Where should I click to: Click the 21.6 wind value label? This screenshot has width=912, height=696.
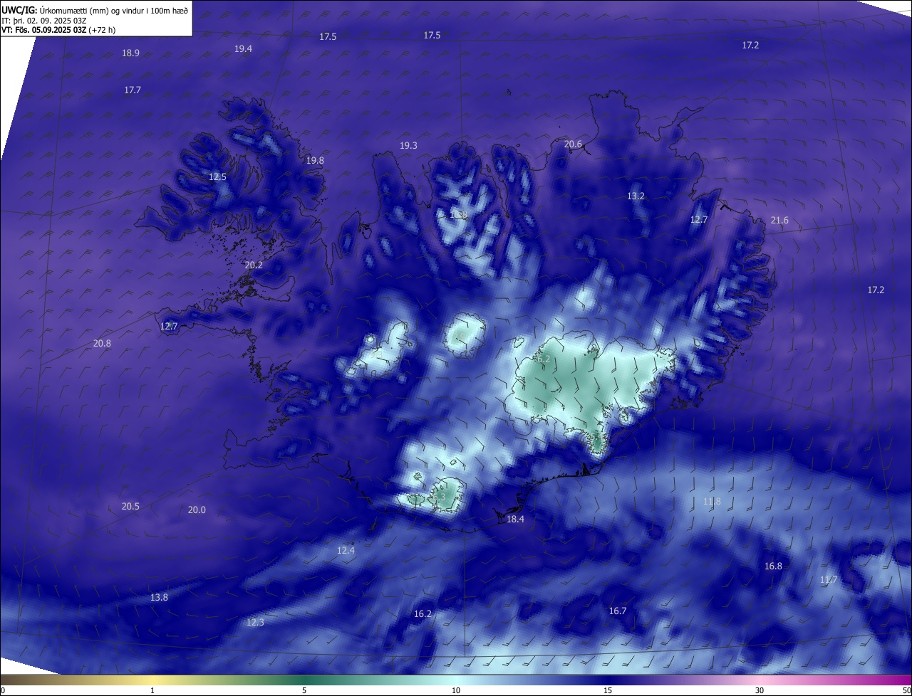779,220
